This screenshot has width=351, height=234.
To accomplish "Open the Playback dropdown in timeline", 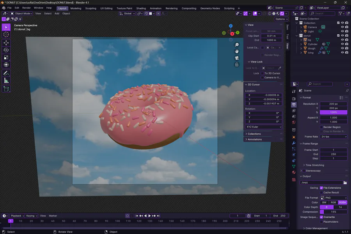I will click(x=17, y=216).
